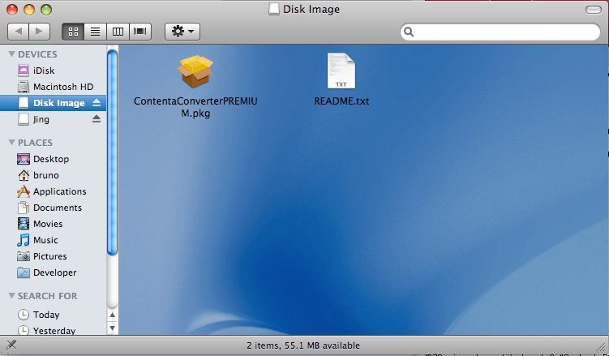The width and height of the screenshot is (609, 356).
Task: Open Developer folder icon
Action: 24,272
